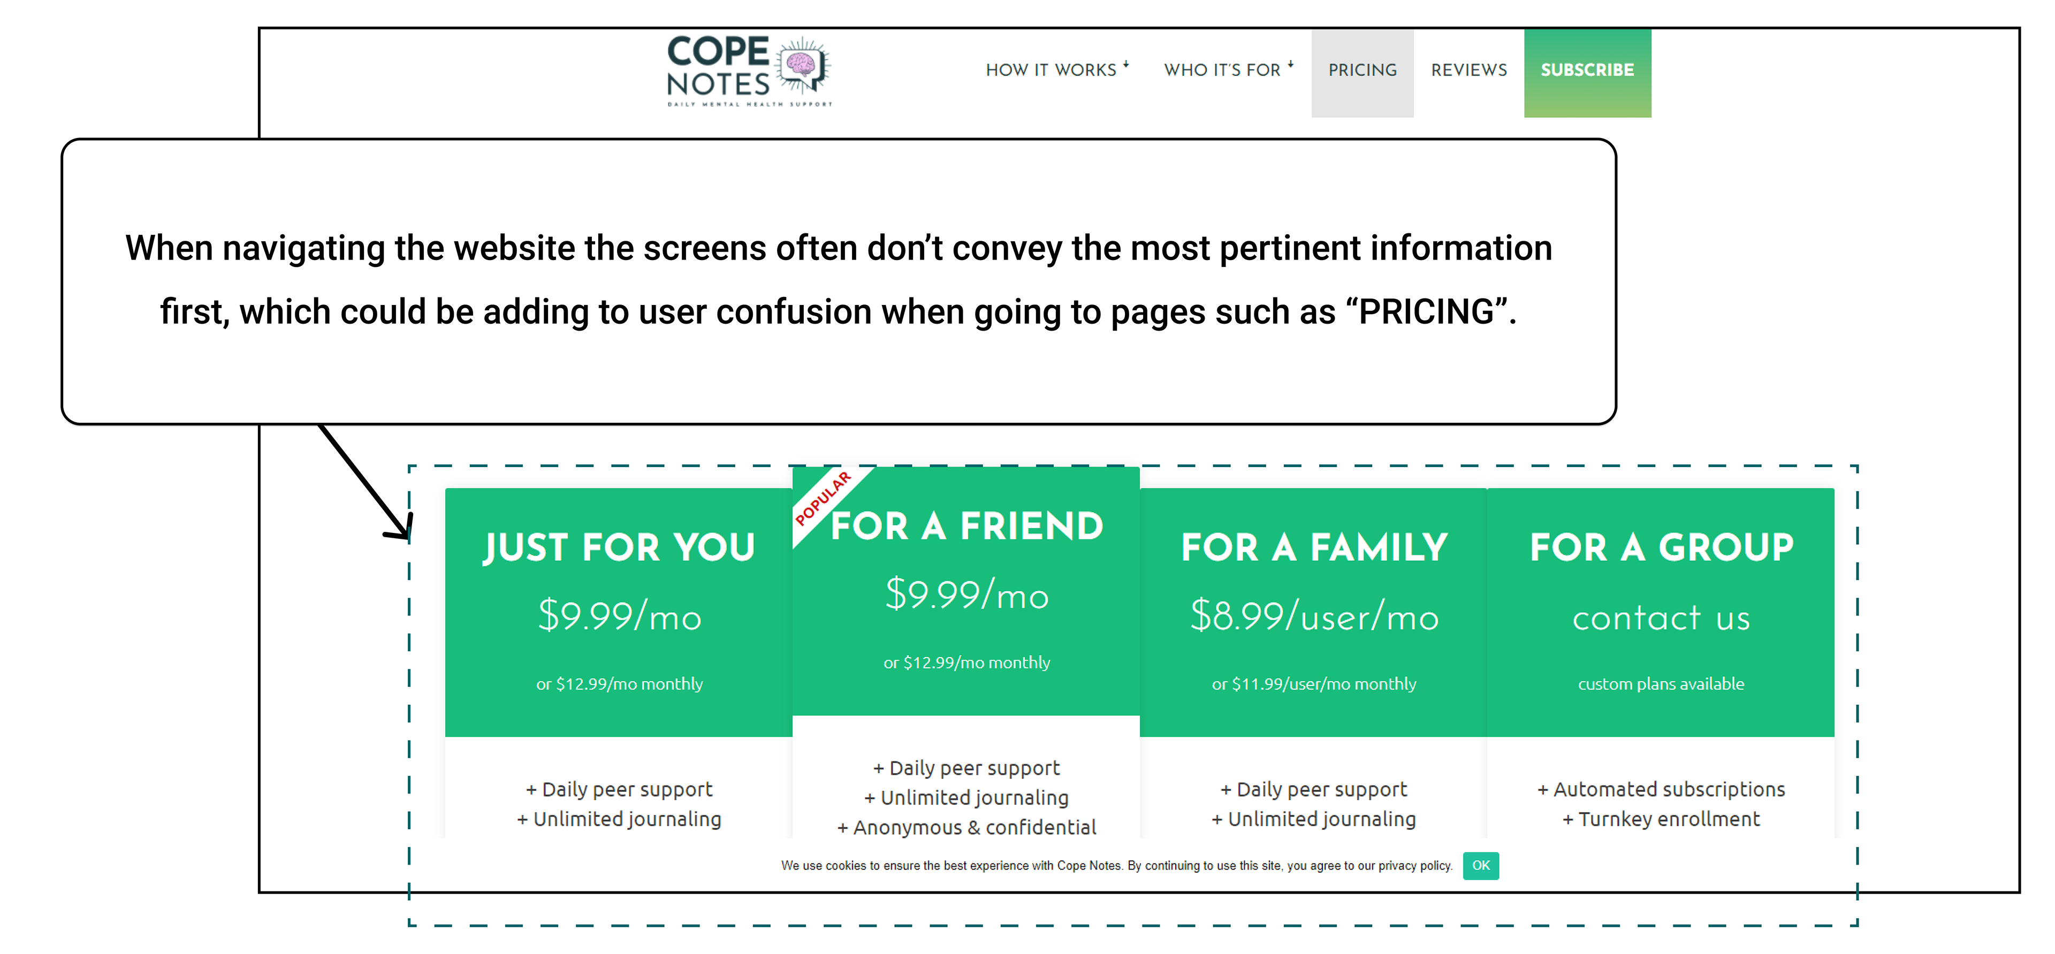2055x954 pixels.
Task: Select the JUST FOR YOU plan heading
Action: [619, 547]
